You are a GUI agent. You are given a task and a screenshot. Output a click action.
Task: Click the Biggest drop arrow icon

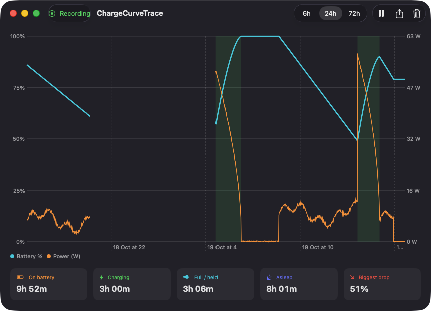click(352, 277)
